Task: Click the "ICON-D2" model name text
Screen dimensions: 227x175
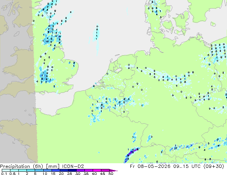Action: 73,166
